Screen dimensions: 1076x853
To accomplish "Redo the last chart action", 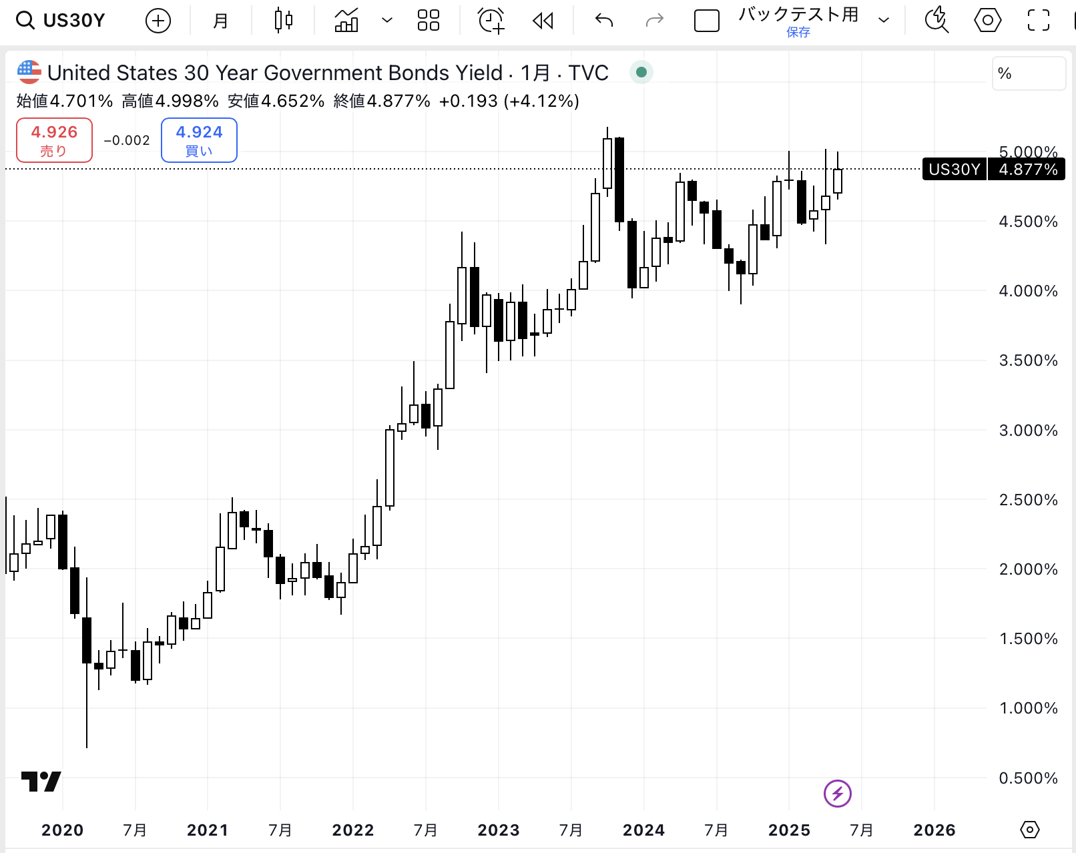I will (x=655, y=21).
